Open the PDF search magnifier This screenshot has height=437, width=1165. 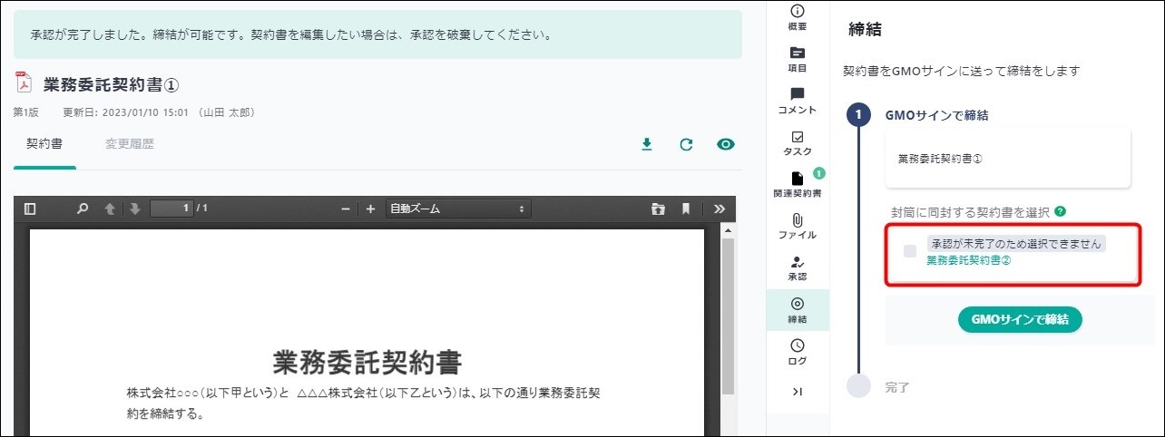[x=83, y=209]
